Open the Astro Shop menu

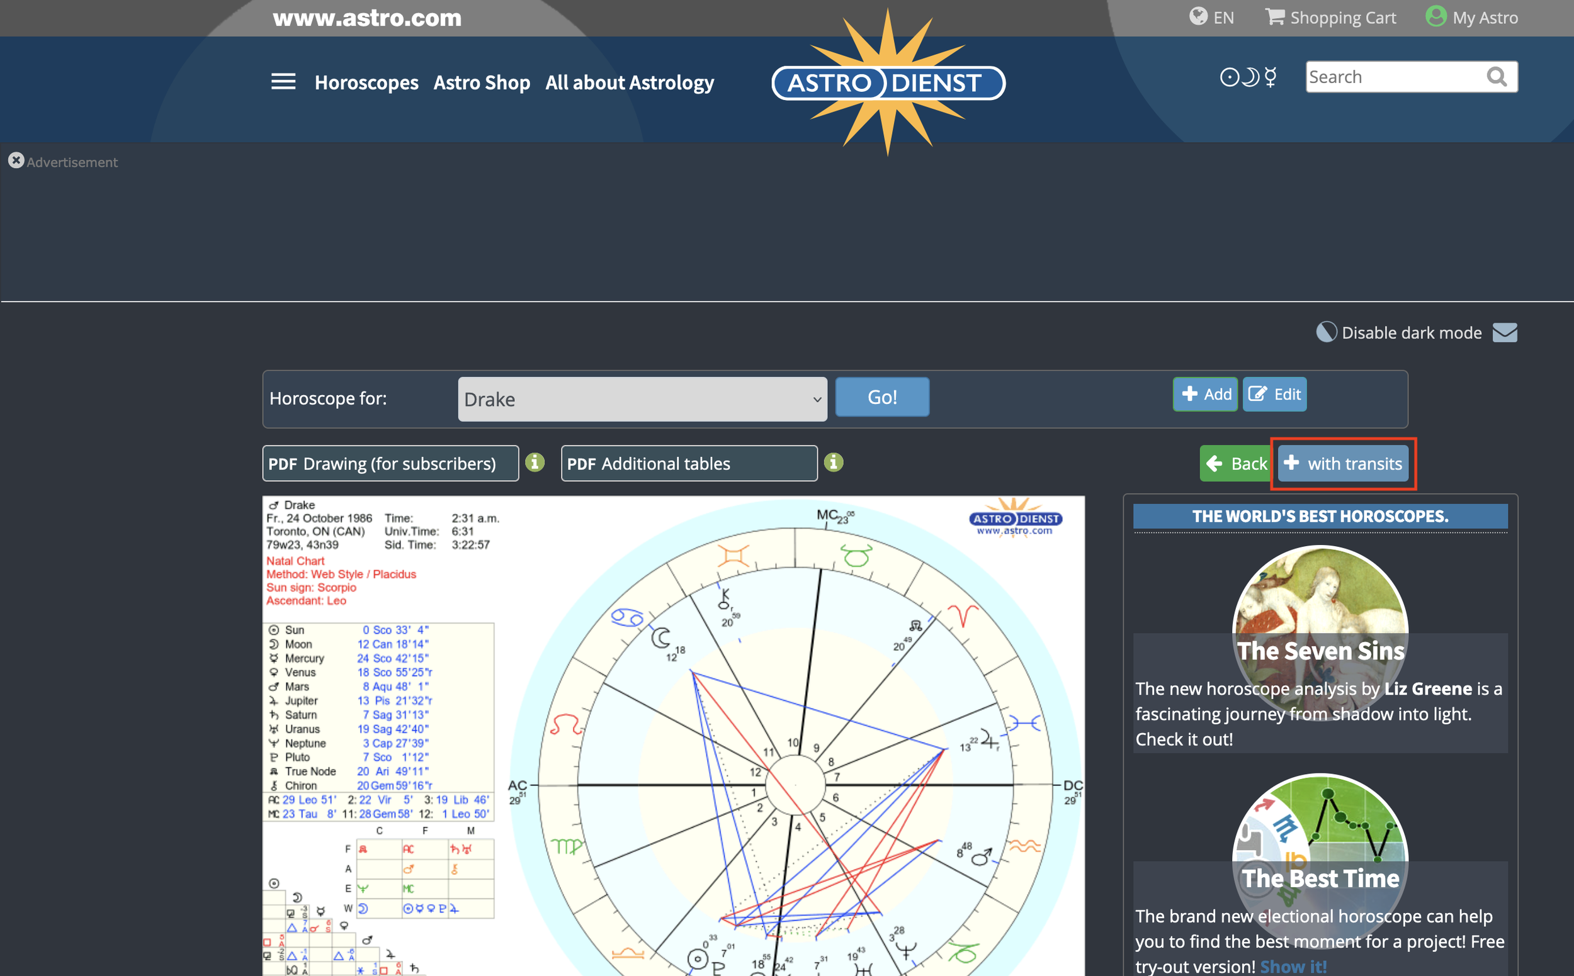point(481,82)
